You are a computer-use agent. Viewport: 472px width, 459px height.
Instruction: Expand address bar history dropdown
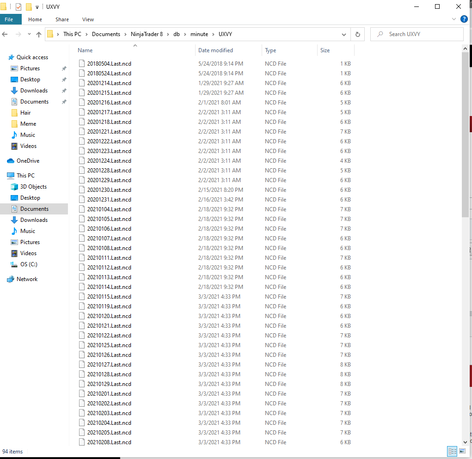pyautogui.click(x=344, y=34)
